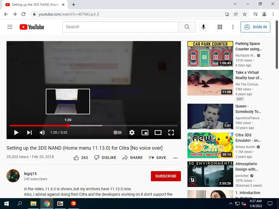Open YouTube settings three-dot menu
Image resolution: width=279 pixels, height=209 pixels.
[x=233, y=27]
